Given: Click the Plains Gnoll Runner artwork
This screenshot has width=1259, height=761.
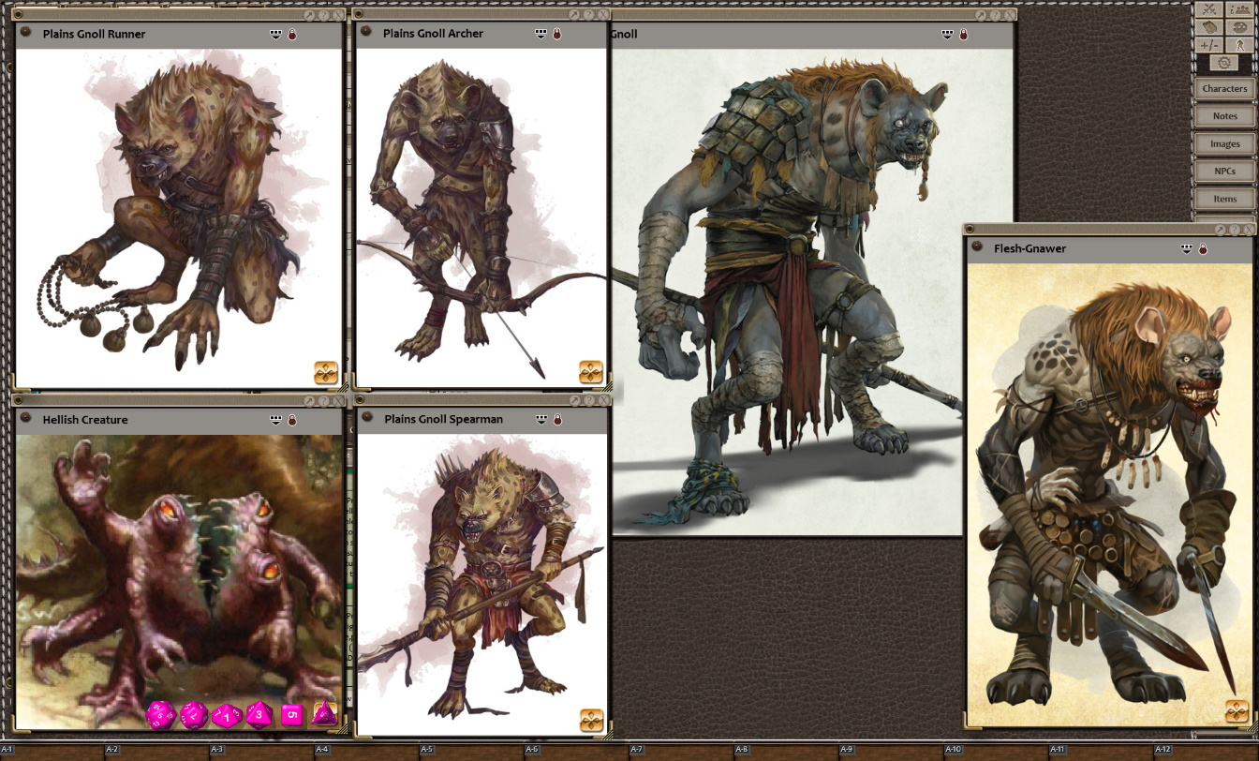Looking at the screenshot, I should [x=179, y=217].
